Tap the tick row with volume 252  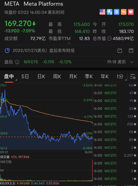[115, 124]
